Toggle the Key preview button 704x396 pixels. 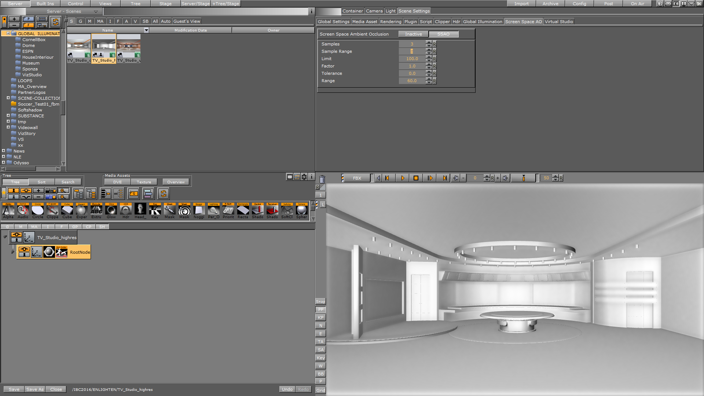[320, 358]
